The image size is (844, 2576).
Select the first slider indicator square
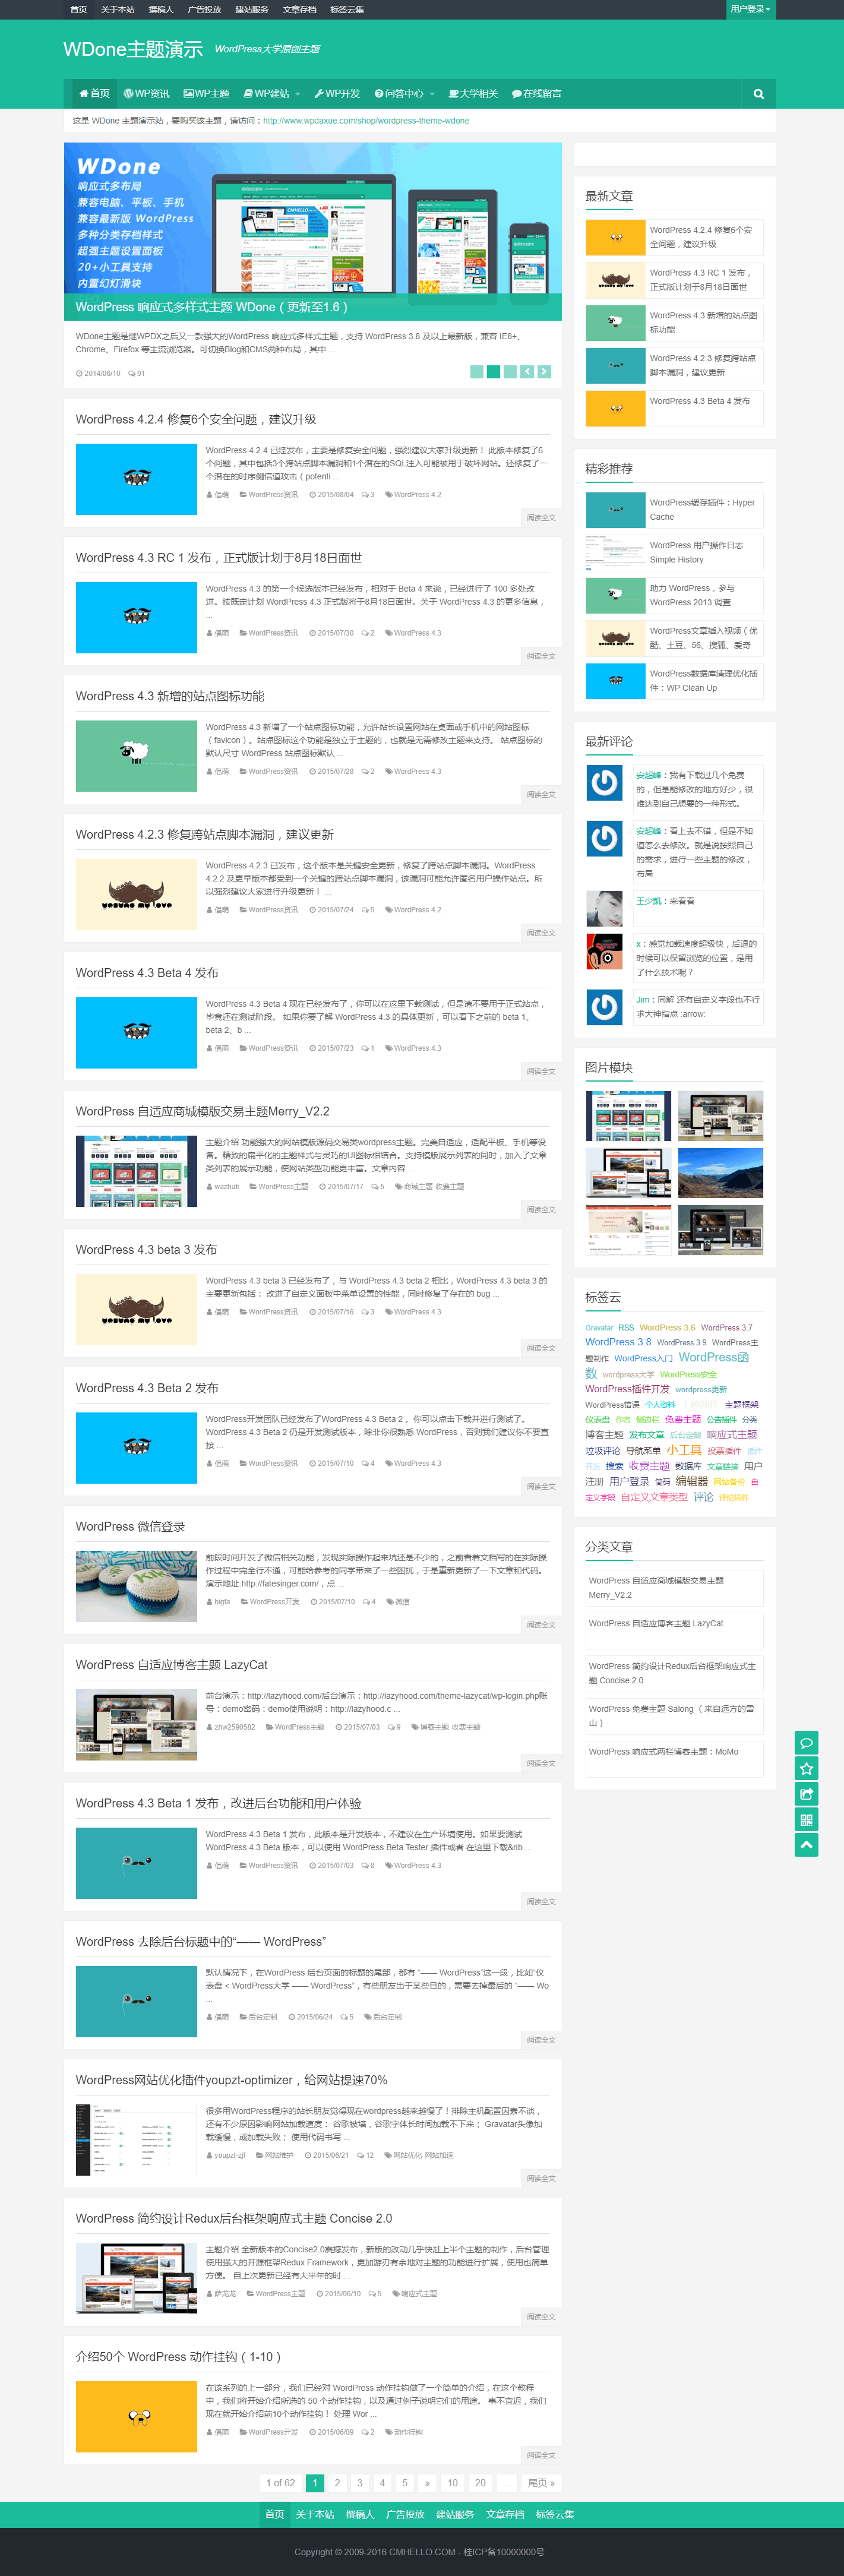pos(476,372)
